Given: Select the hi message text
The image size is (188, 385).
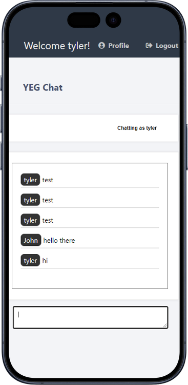Looking at the screenshot, I should tap(45, 260).
